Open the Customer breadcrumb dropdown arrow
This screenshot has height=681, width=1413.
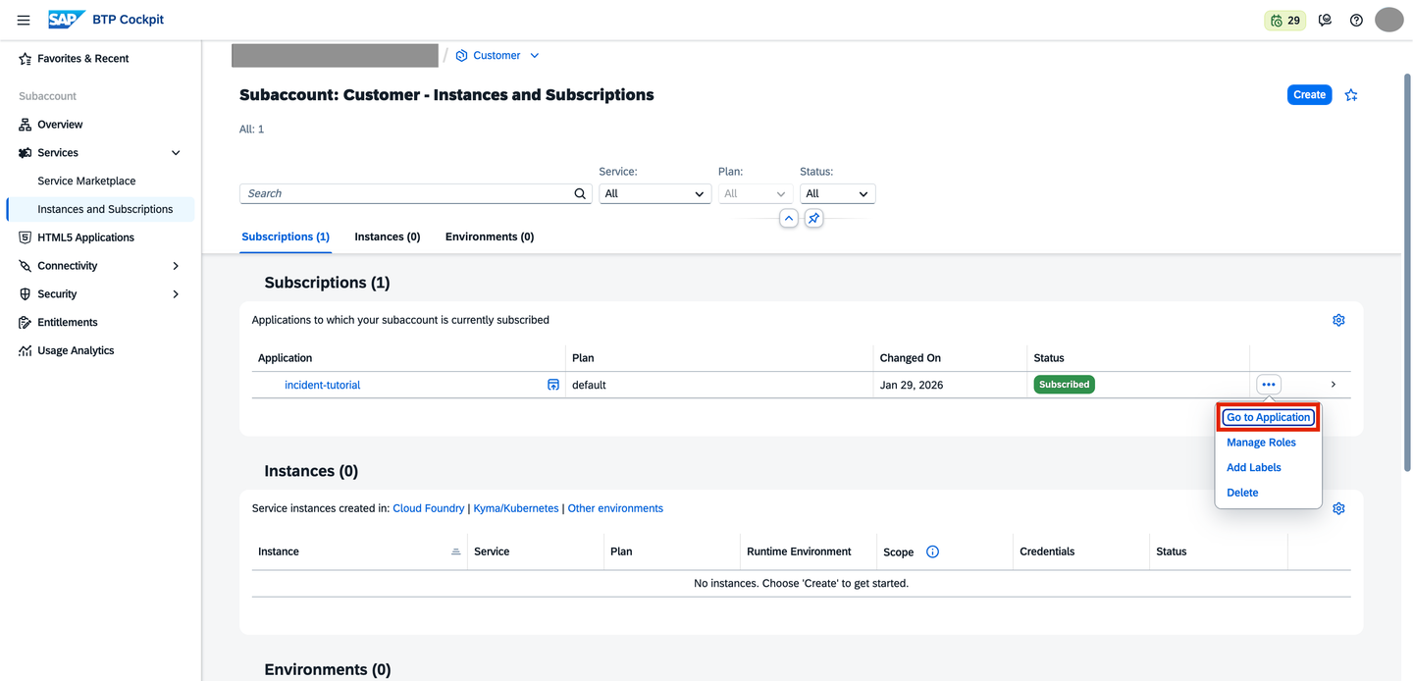point(535,56)
